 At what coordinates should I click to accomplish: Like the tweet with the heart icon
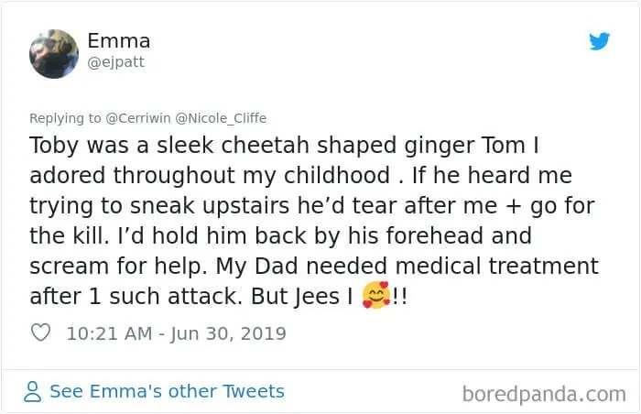click(x=41, y=332)
